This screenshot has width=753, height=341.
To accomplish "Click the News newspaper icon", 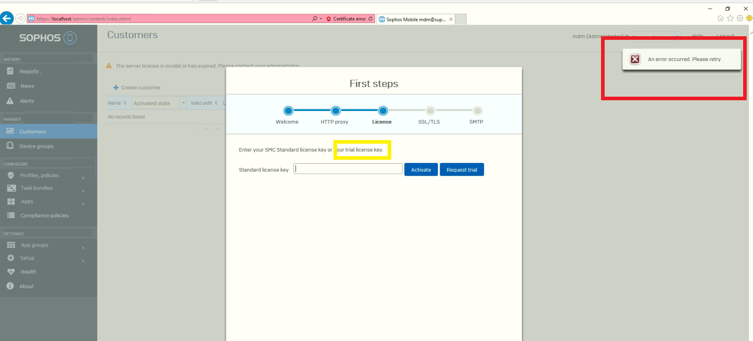I will [x=11, y=86].
